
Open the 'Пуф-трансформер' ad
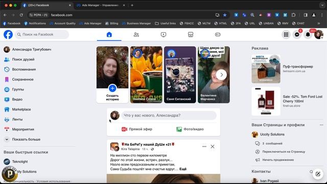pos(287,69)
